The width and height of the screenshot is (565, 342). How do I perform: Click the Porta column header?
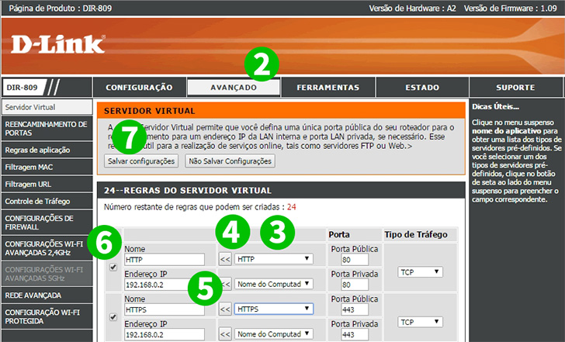click(x=339, y=235)
